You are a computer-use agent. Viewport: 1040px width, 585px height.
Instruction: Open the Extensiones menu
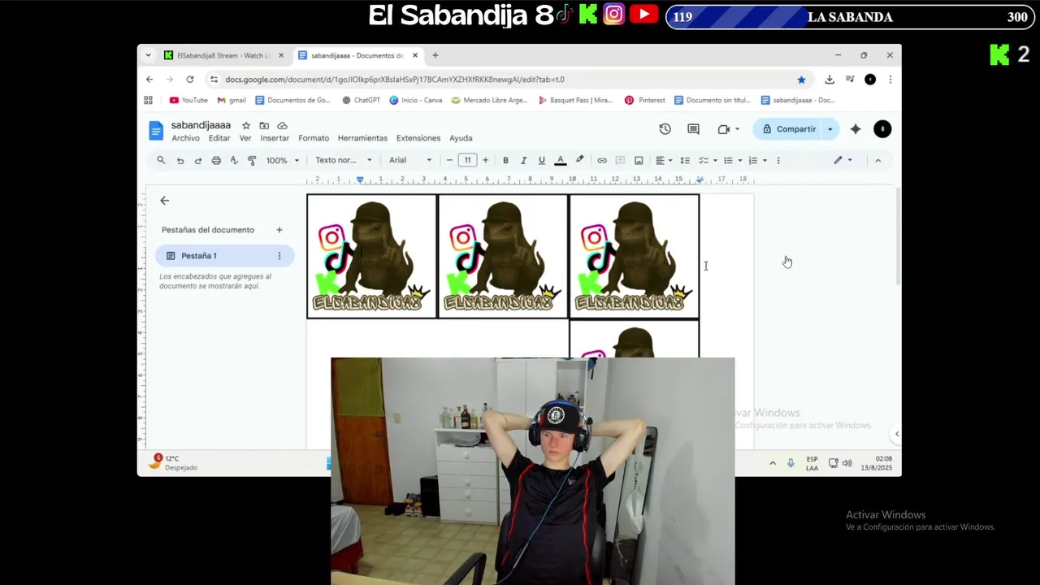[x=418, y=138]
